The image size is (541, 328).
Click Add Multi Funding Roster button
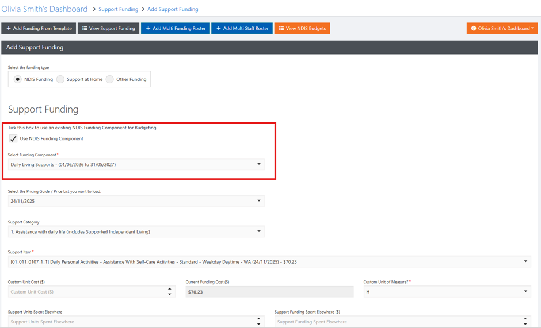(x=176, y=28)
